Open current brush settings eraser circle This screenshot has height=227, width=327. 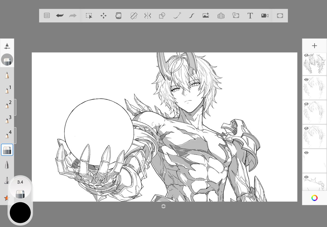point(7,60)
